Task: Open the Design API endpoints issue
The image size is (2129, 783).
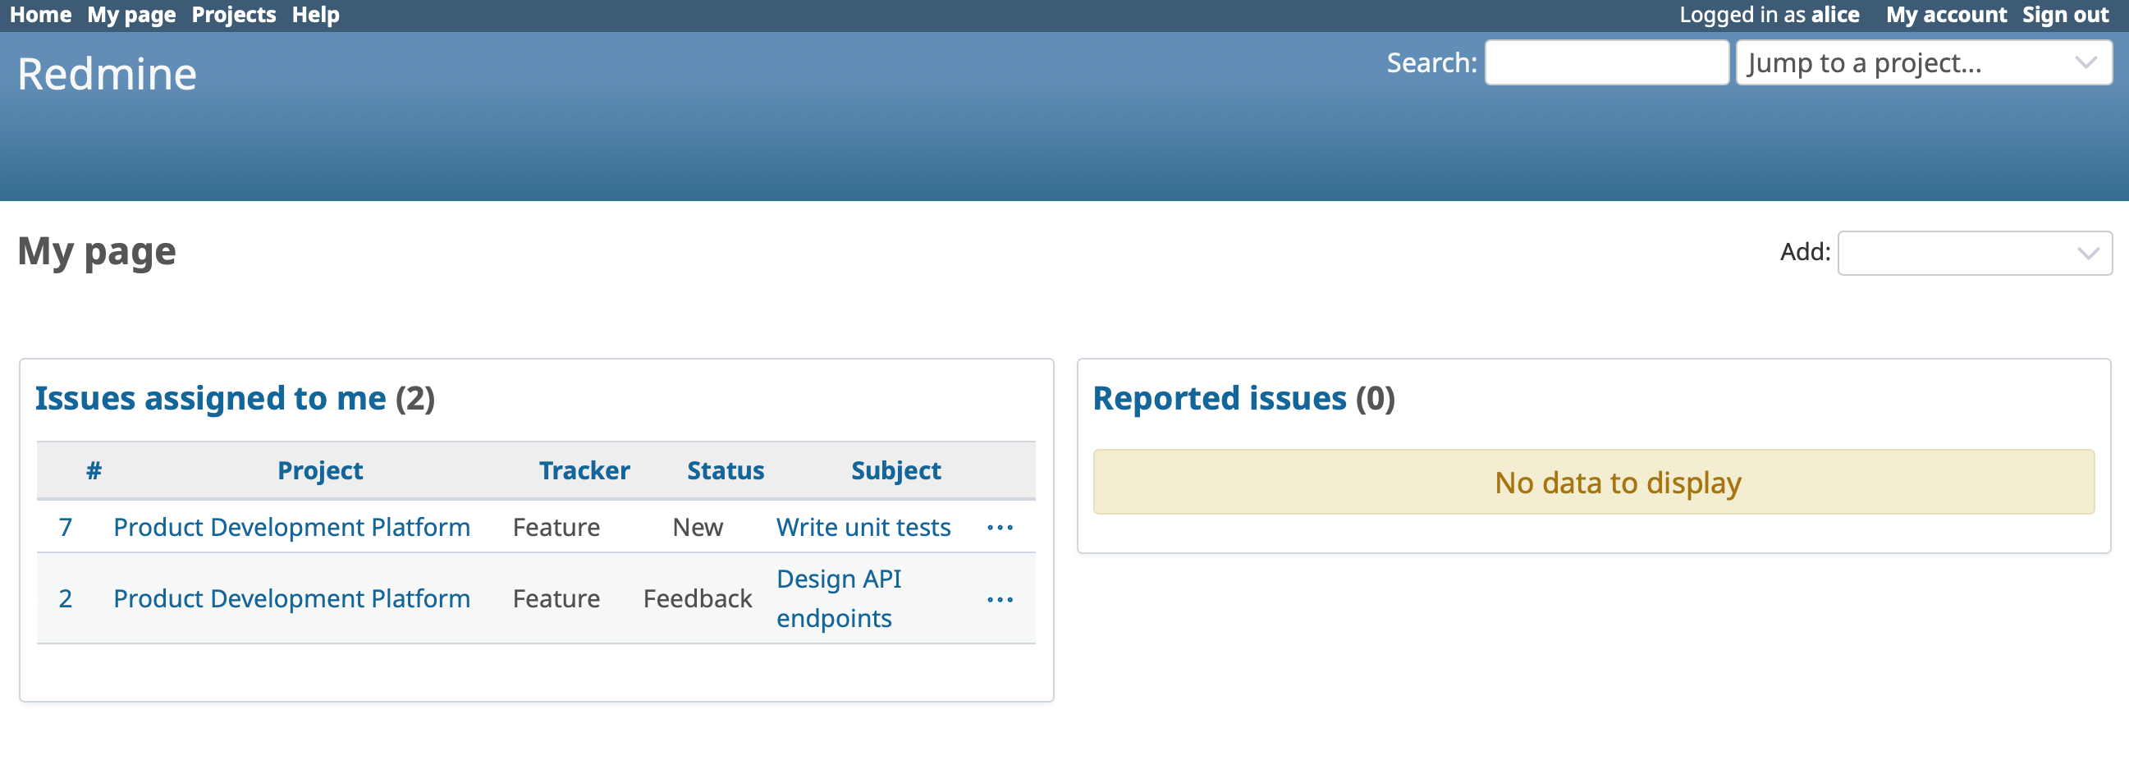Action: (x=838, y=598)
